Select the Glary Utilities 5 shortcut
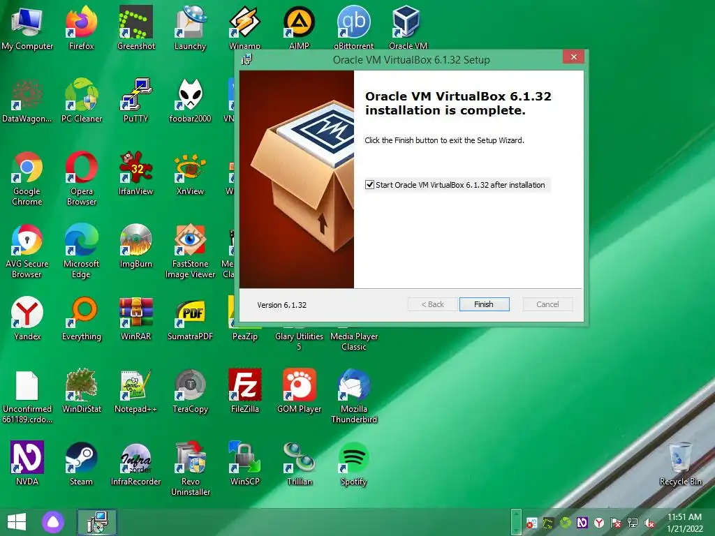Image resolution: width=715 pixels, height=536 pixels. click(299, 340)
